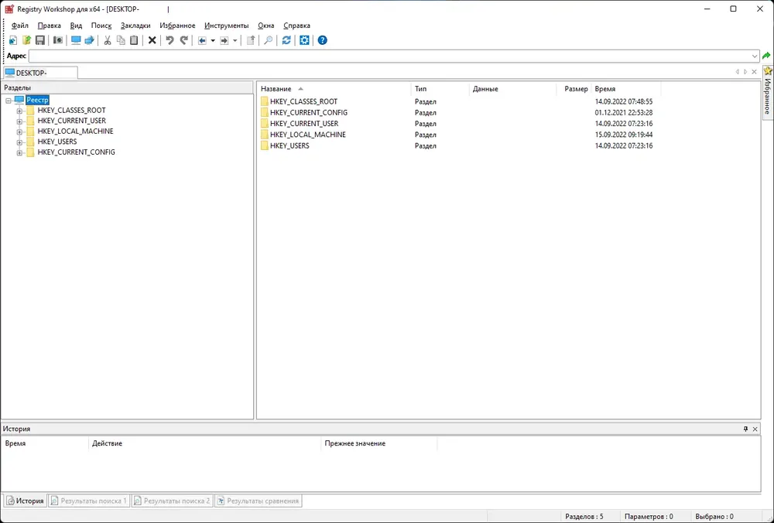Expand HKEY_CURRENT_USER in the tree
774x523 pixels.
pyautogui.click(x=19, y=121)
